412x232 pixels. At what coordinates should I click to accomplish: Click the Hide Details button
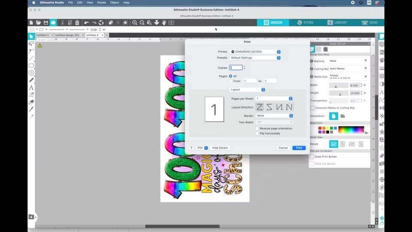[220, 148]
